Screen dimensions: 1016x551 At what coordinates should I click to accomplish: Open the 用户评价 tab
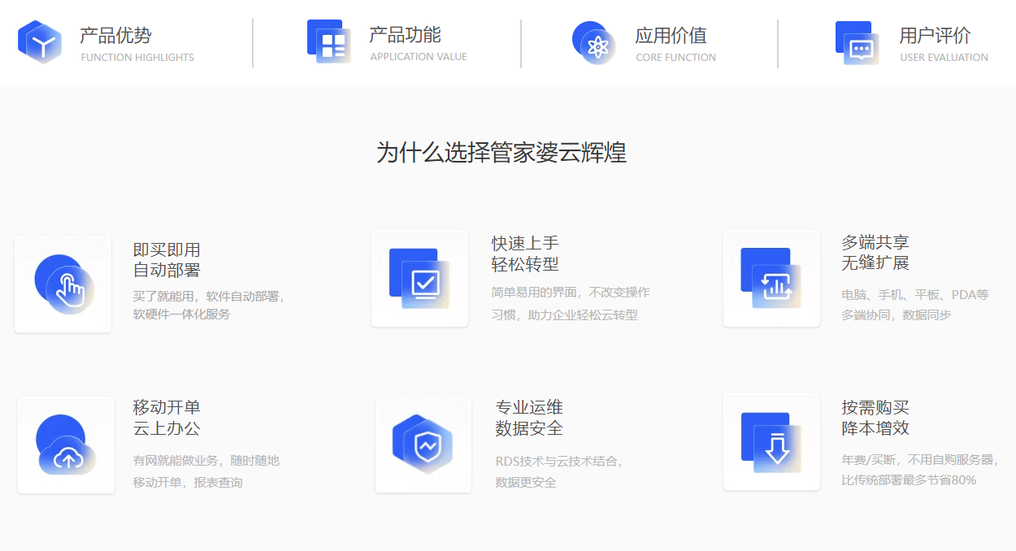[935, 36]
